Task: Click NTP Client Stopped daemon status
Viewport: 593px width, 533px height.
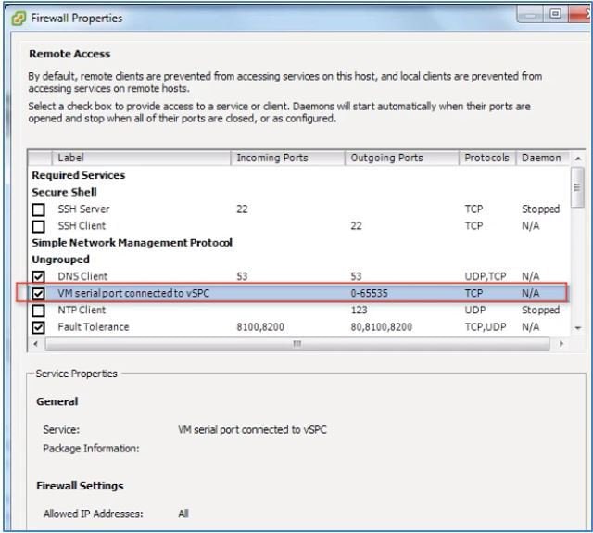Action: [540, 311]
